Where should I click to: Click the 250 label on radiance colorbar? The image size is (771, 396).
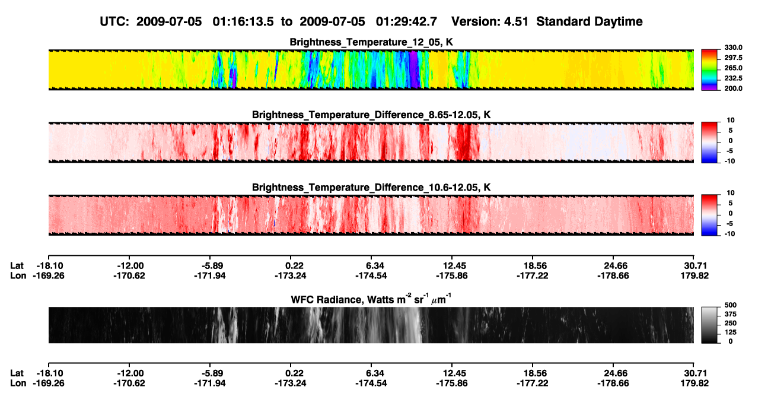[x=731, y=324]
